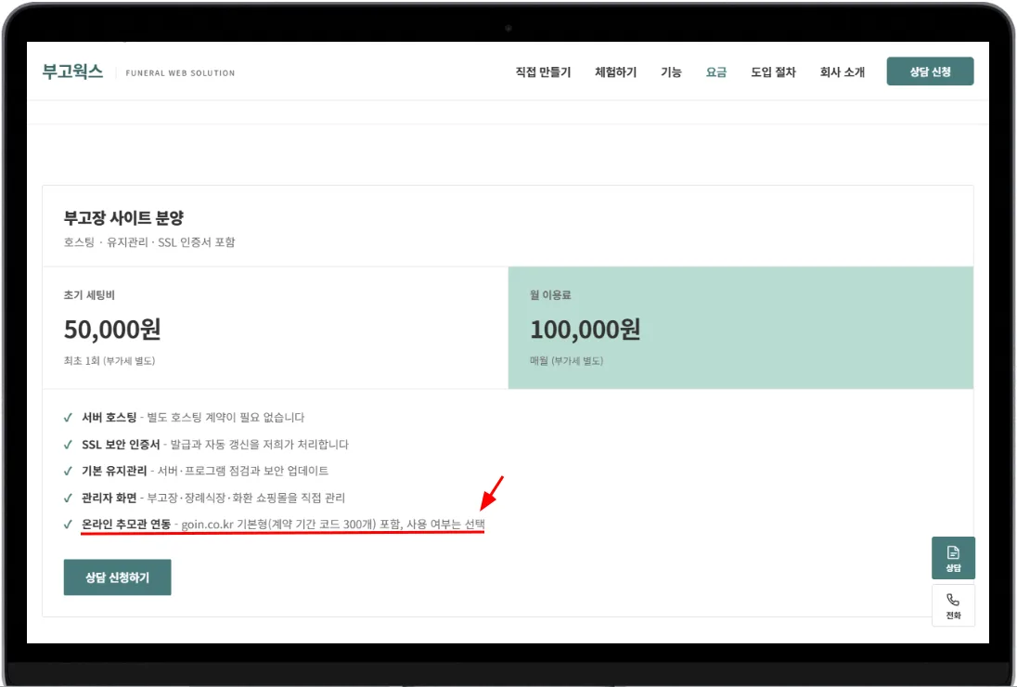The height and width of the screenshot is (687, 1017).
Task: Click the 50,000원 price
Action: [112, 330]
